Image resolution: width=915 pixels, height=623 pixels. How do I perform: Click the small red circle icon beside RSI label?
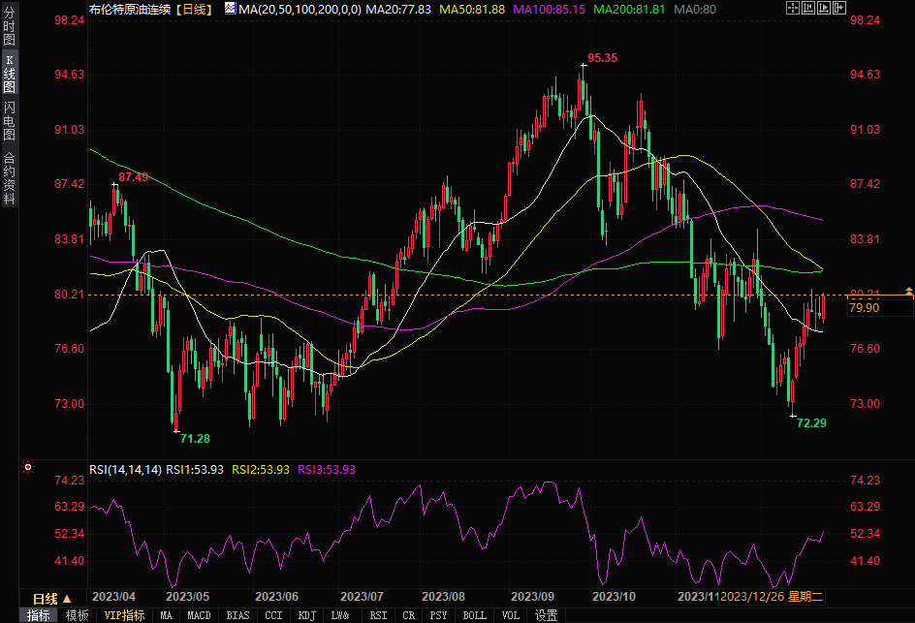click(28, 468)
